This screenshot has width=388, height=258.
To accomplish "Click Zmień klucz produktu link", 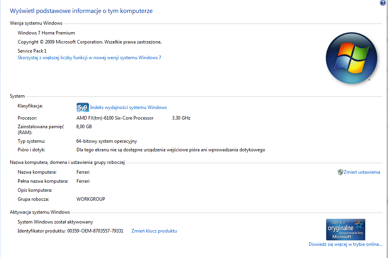I will tap(154, 231).
